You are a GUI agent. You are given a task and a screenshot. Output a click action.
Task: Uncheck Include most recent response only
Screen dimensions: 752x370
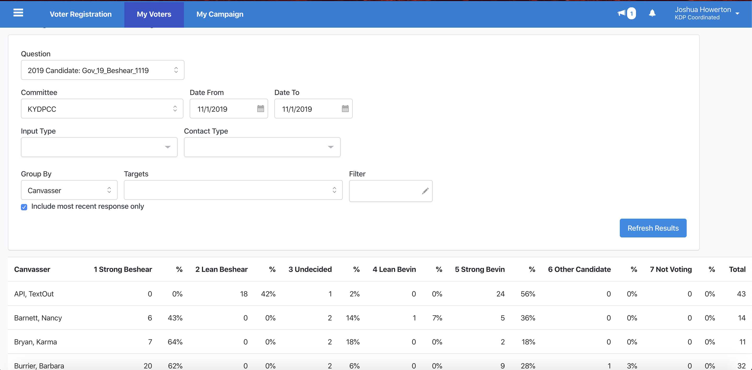(x=24, y=207)
